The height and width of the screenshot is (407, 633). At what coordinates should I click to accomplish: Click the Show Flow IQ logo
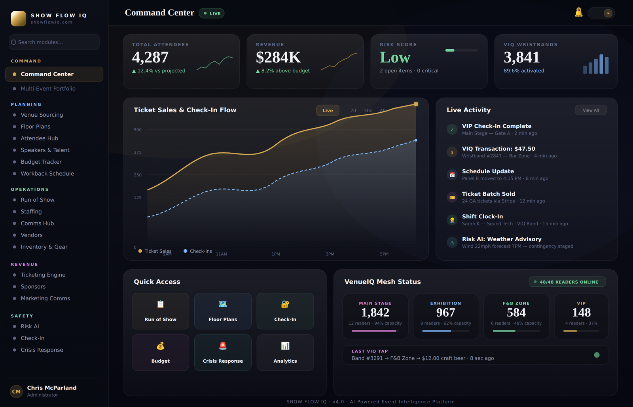click(19, 18)
